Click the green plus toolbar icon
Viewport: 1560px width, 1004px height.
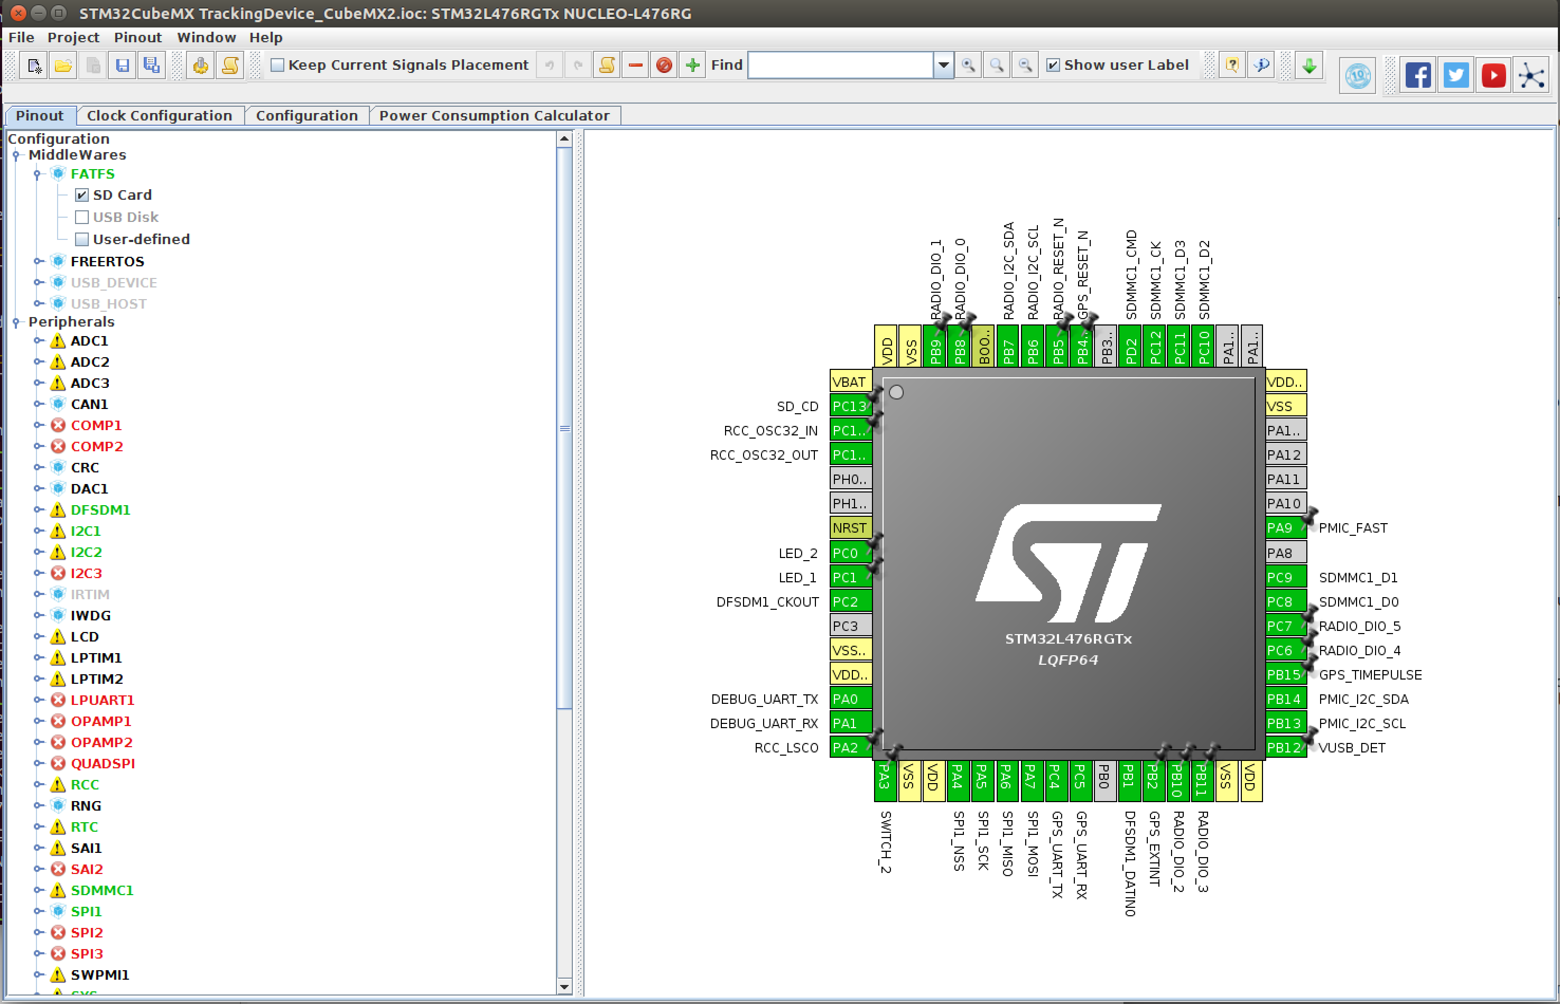(x=692, y=65)
